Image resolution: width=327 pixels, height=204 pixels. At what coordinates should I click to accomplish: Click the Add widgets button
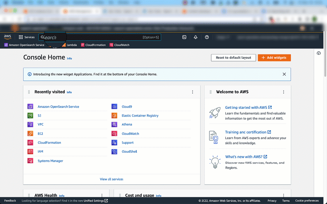[274, 58]
